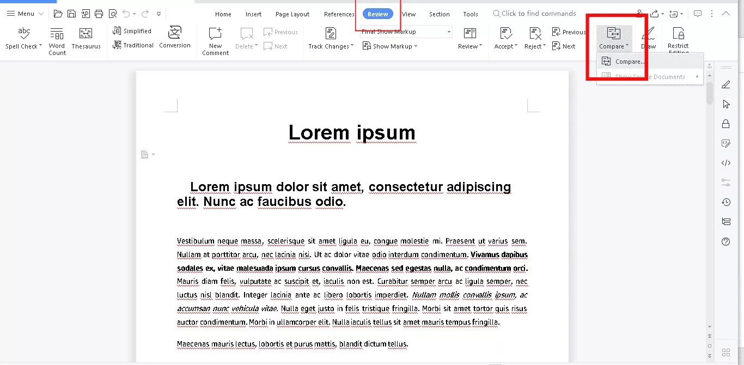The height and width of the screenshot is (365, 744).
Task: Redo the last action
Action: [145, 14]
